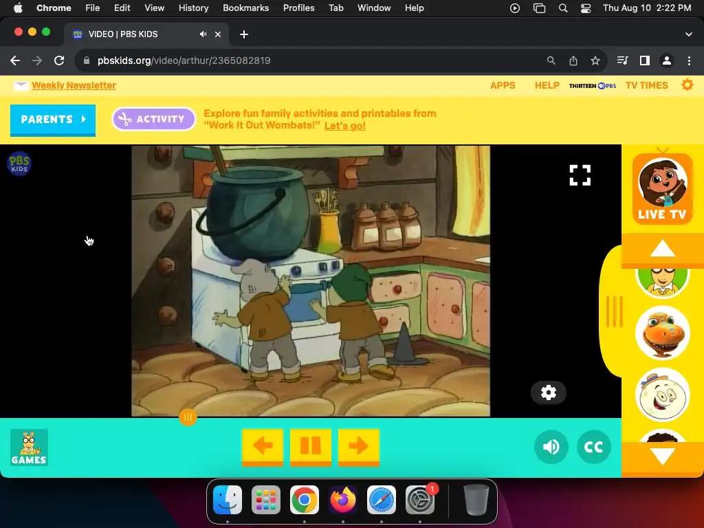The width and height of the screenshot is (704, 528).
Task: Follow the Let's go! link
Action: 345,126
